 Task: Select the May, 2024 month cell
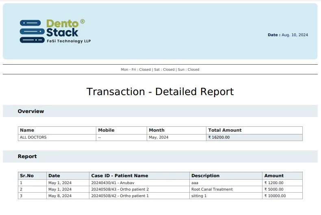(x=158, y=137)
